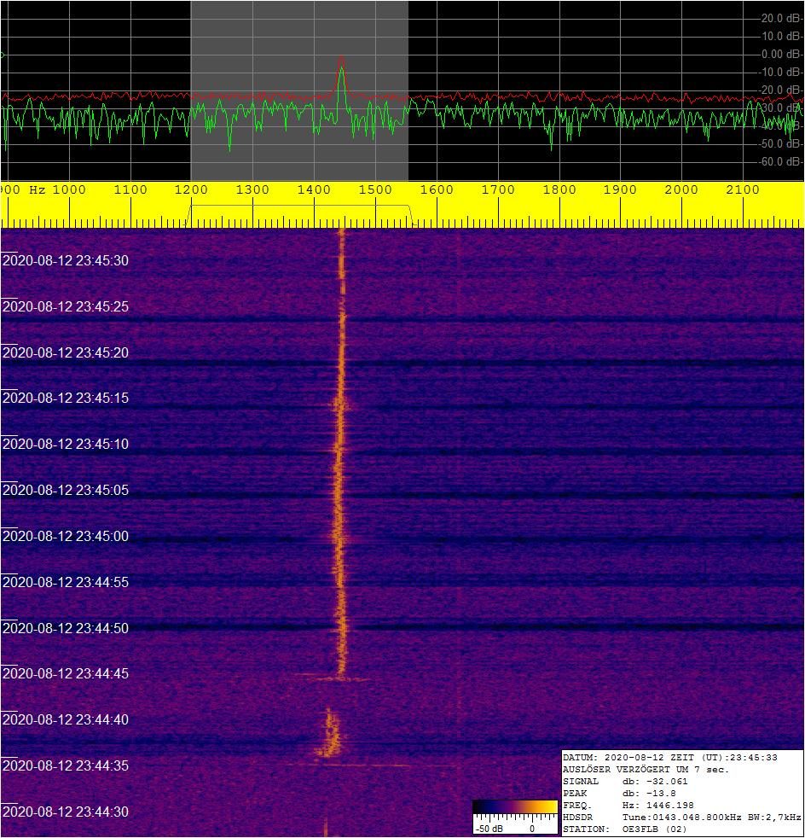The height and width of the screenshot is (838, 805).
Task: Click the SIGNAL db: -32.061 readout
Action: tap(626, 782)
